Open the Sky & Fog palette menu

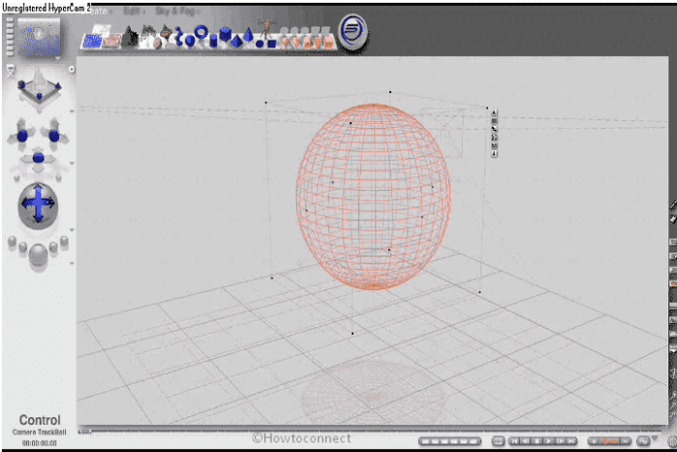click(175, 11)
